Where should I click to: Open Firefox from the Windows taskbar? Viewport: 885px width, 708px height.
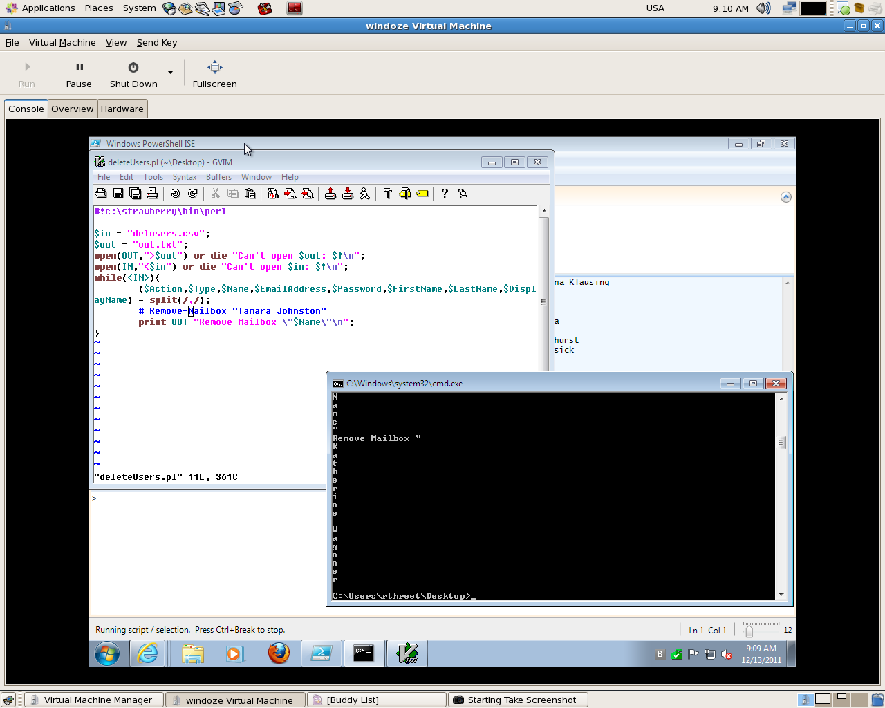point(279,653)
